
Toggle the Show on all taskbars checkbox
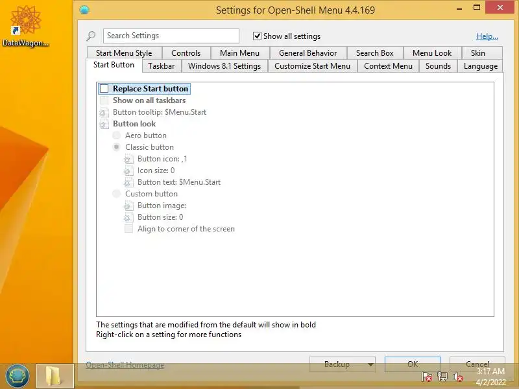[x=104, y=100]
